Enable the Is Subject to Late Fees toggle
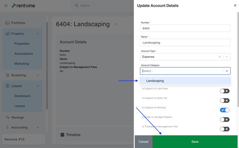Image resolution: width=239 pixels, height=148 pixels. (224, 91)
